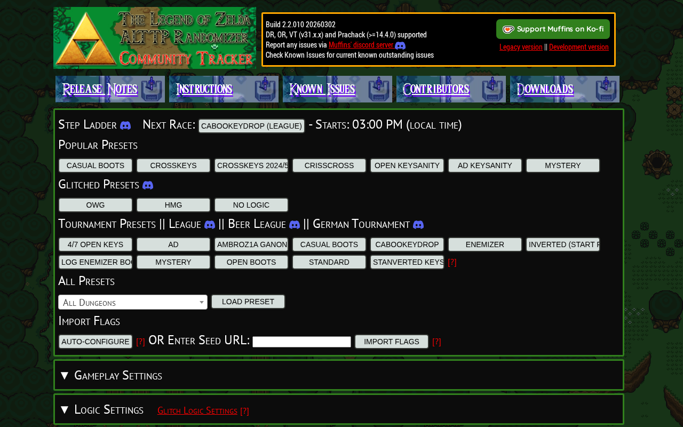Click the ALTTP Randomizer Community Tracker logo
The width and height of the screenshot is (683, 427).
coord(155,38)
